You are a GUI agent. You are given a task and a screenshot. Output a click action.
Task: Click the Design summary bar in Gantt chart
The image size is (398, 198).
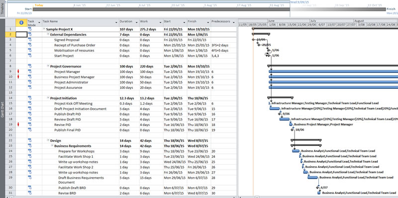tap(306, 140)
